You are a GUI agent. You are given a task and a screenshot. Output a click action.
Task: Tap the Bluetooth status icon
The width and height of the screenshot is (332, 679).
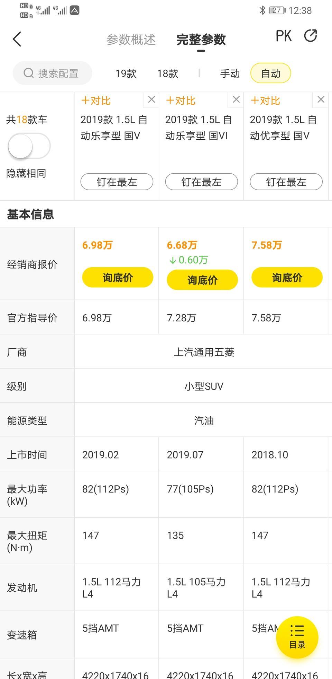pos(262,10)
